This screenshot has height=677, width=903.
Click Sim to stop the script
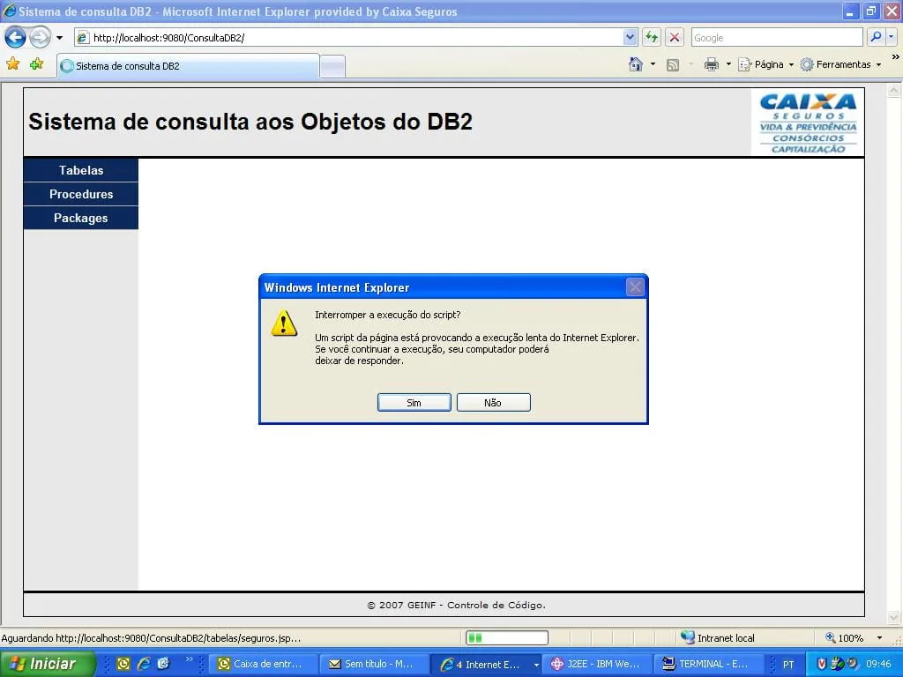tap(414, 402)
